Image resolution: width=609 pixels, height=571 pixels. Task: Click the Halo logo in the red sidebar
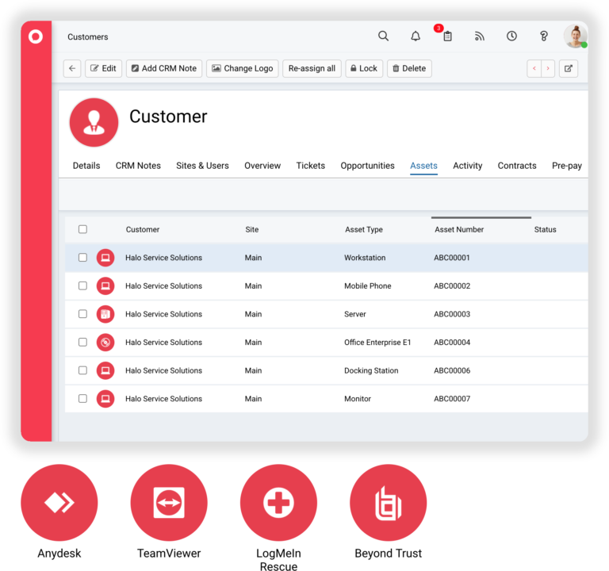pos(36,37)
